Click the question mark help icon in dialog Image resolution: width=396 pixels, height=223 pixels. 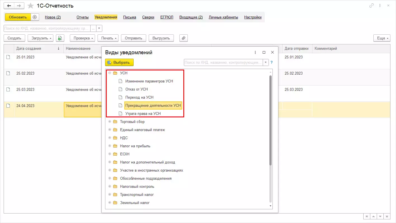click(x=271, y=62)
